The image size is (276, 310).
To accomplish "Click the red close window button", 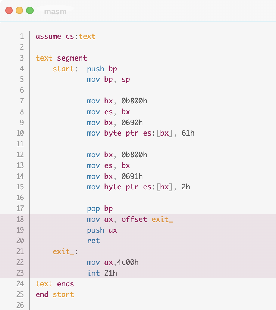I will pos(9,11).
